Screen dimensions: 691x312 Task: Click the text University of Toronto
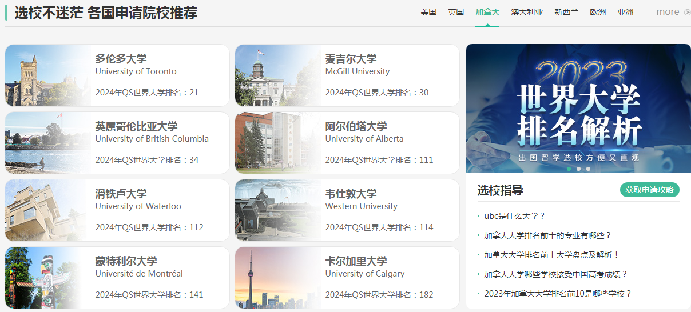(136, 71)
